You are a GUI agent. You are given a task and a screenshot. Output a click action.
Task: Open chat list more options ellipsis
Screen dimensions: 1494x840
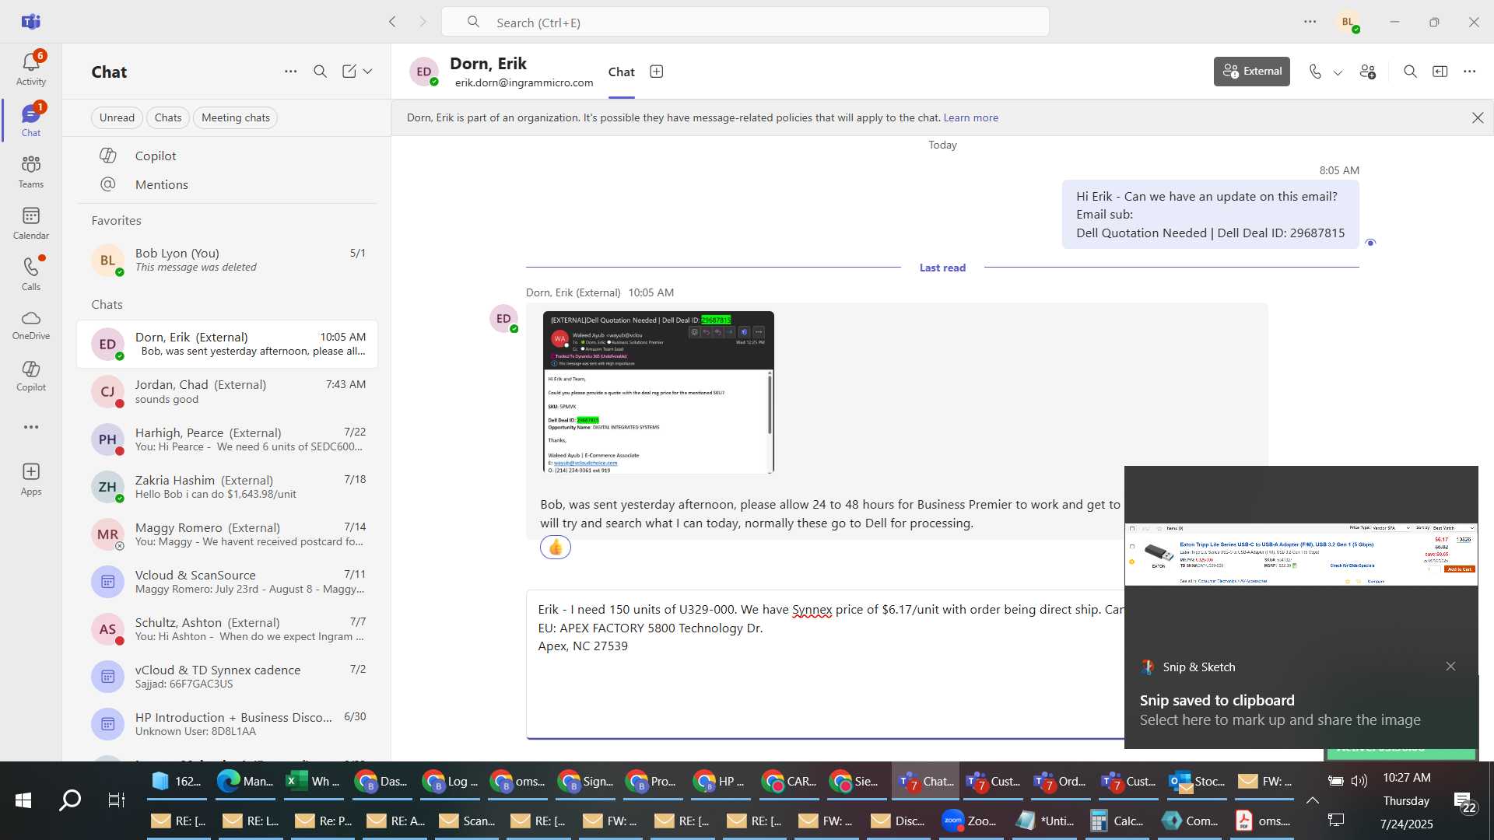tap(290, 72)
